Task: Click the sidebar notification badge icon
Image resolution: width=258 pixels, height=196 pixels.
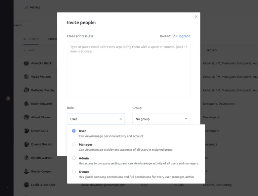Action: pyautogui.click(x=8, y=99)
